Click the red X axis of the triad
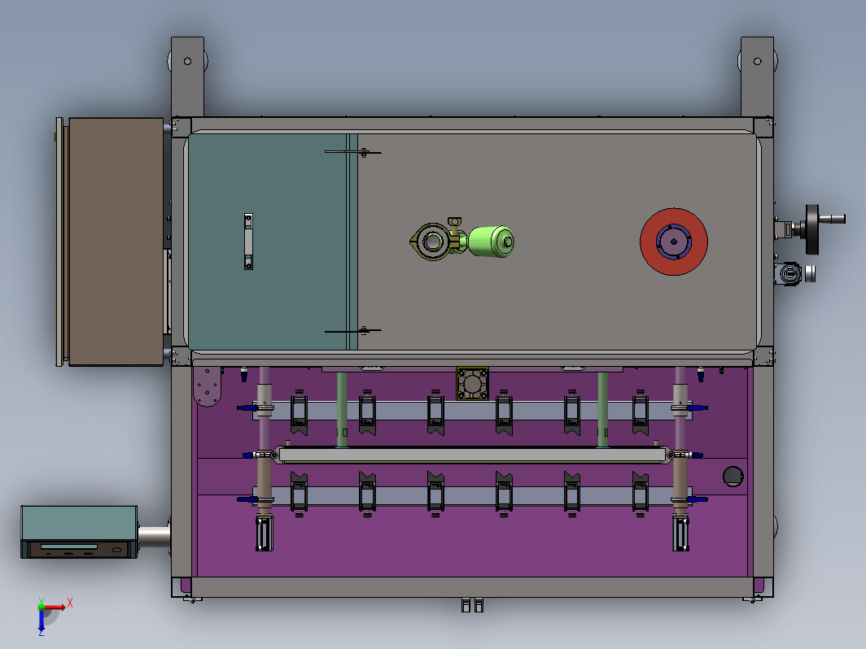Screen dimensions: 866x649 point(56,607)
